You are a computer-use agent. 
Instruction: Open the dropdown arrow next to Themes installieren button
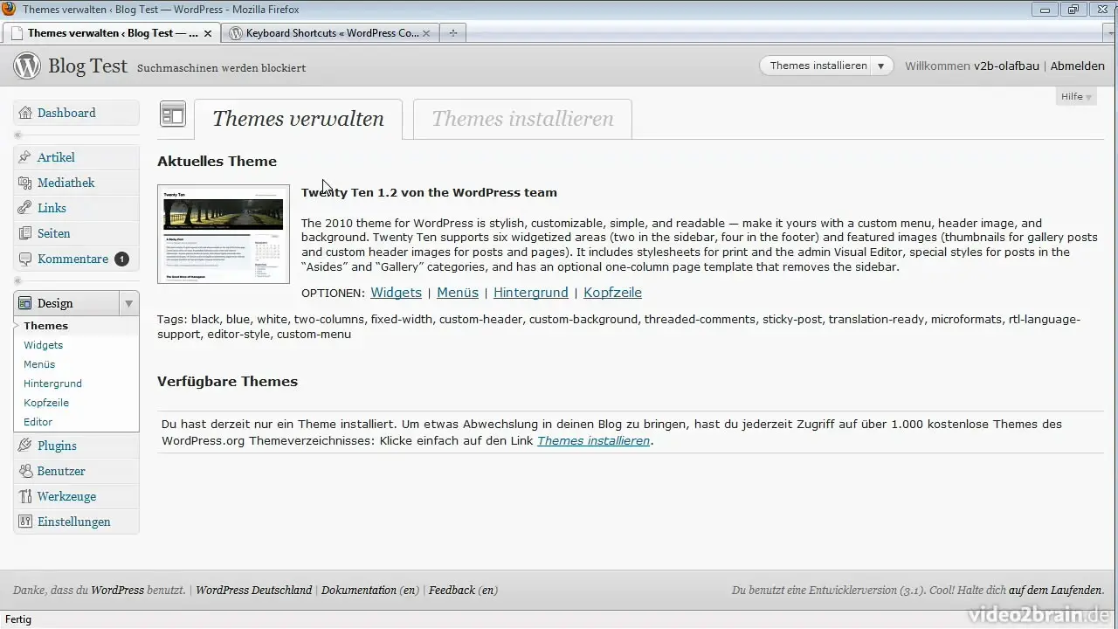click(x=881, y=66)
